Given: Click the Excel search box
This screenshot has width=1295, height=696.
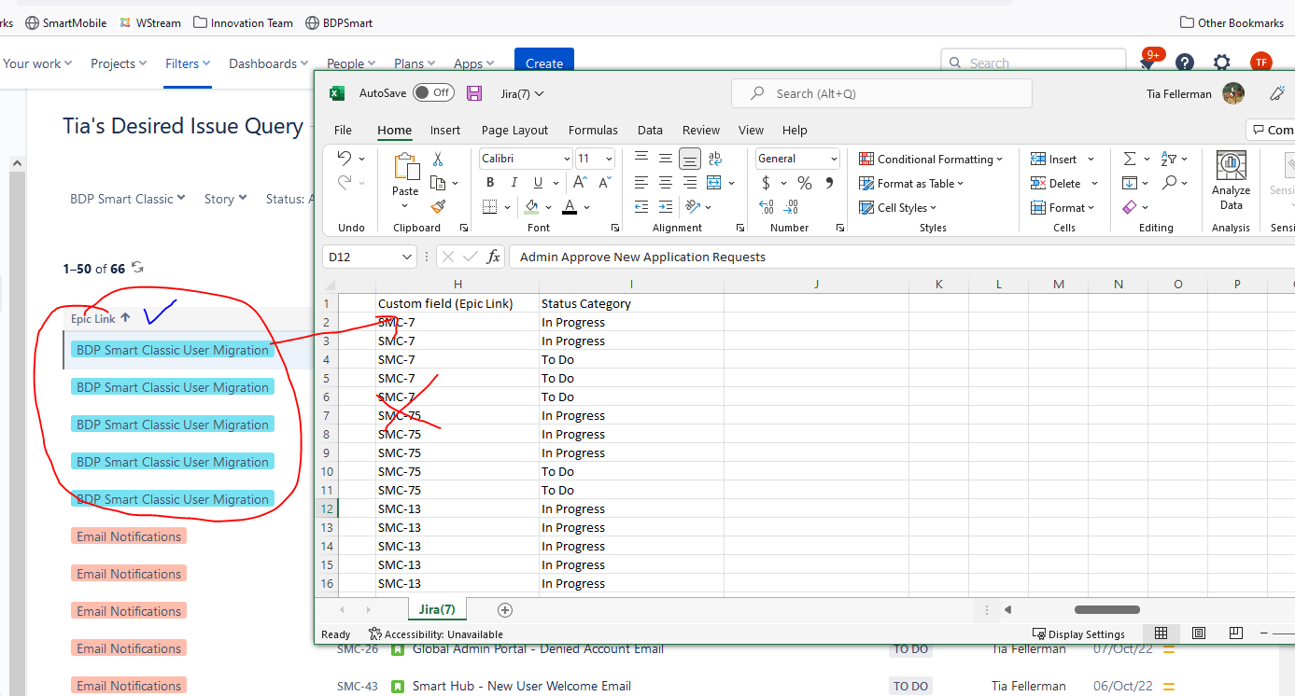Looking at the screenshot, I should pyautogui.click(x=881, y=93).
